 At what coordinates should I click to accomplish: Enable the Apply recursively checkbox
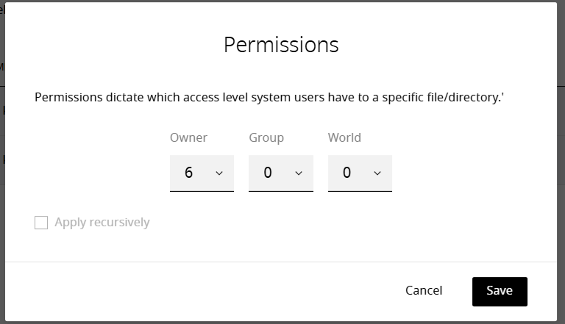[41, 223]
